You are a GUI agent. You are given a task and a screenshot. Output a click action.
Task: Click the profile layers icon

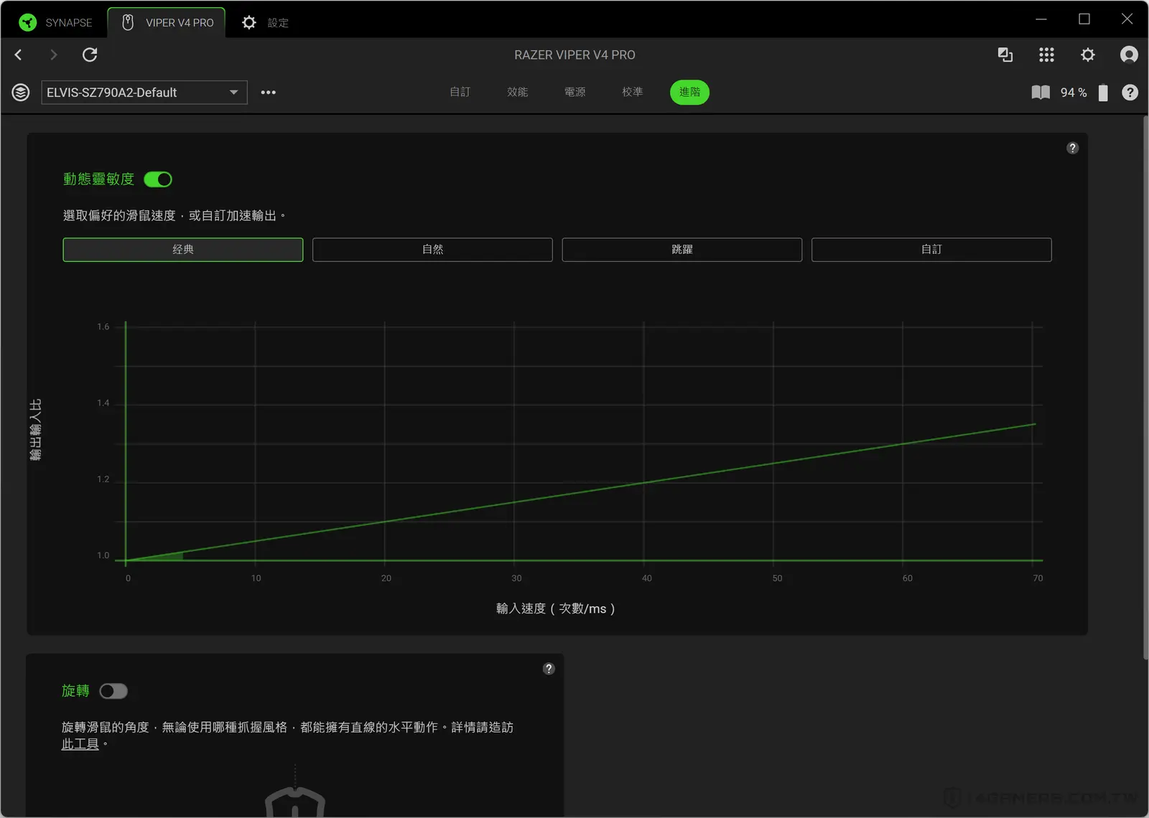tap(21, 93)
